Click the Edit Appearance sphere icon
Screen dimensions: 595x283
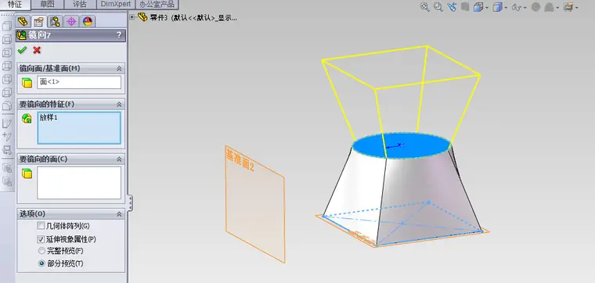tap(535, 7)
